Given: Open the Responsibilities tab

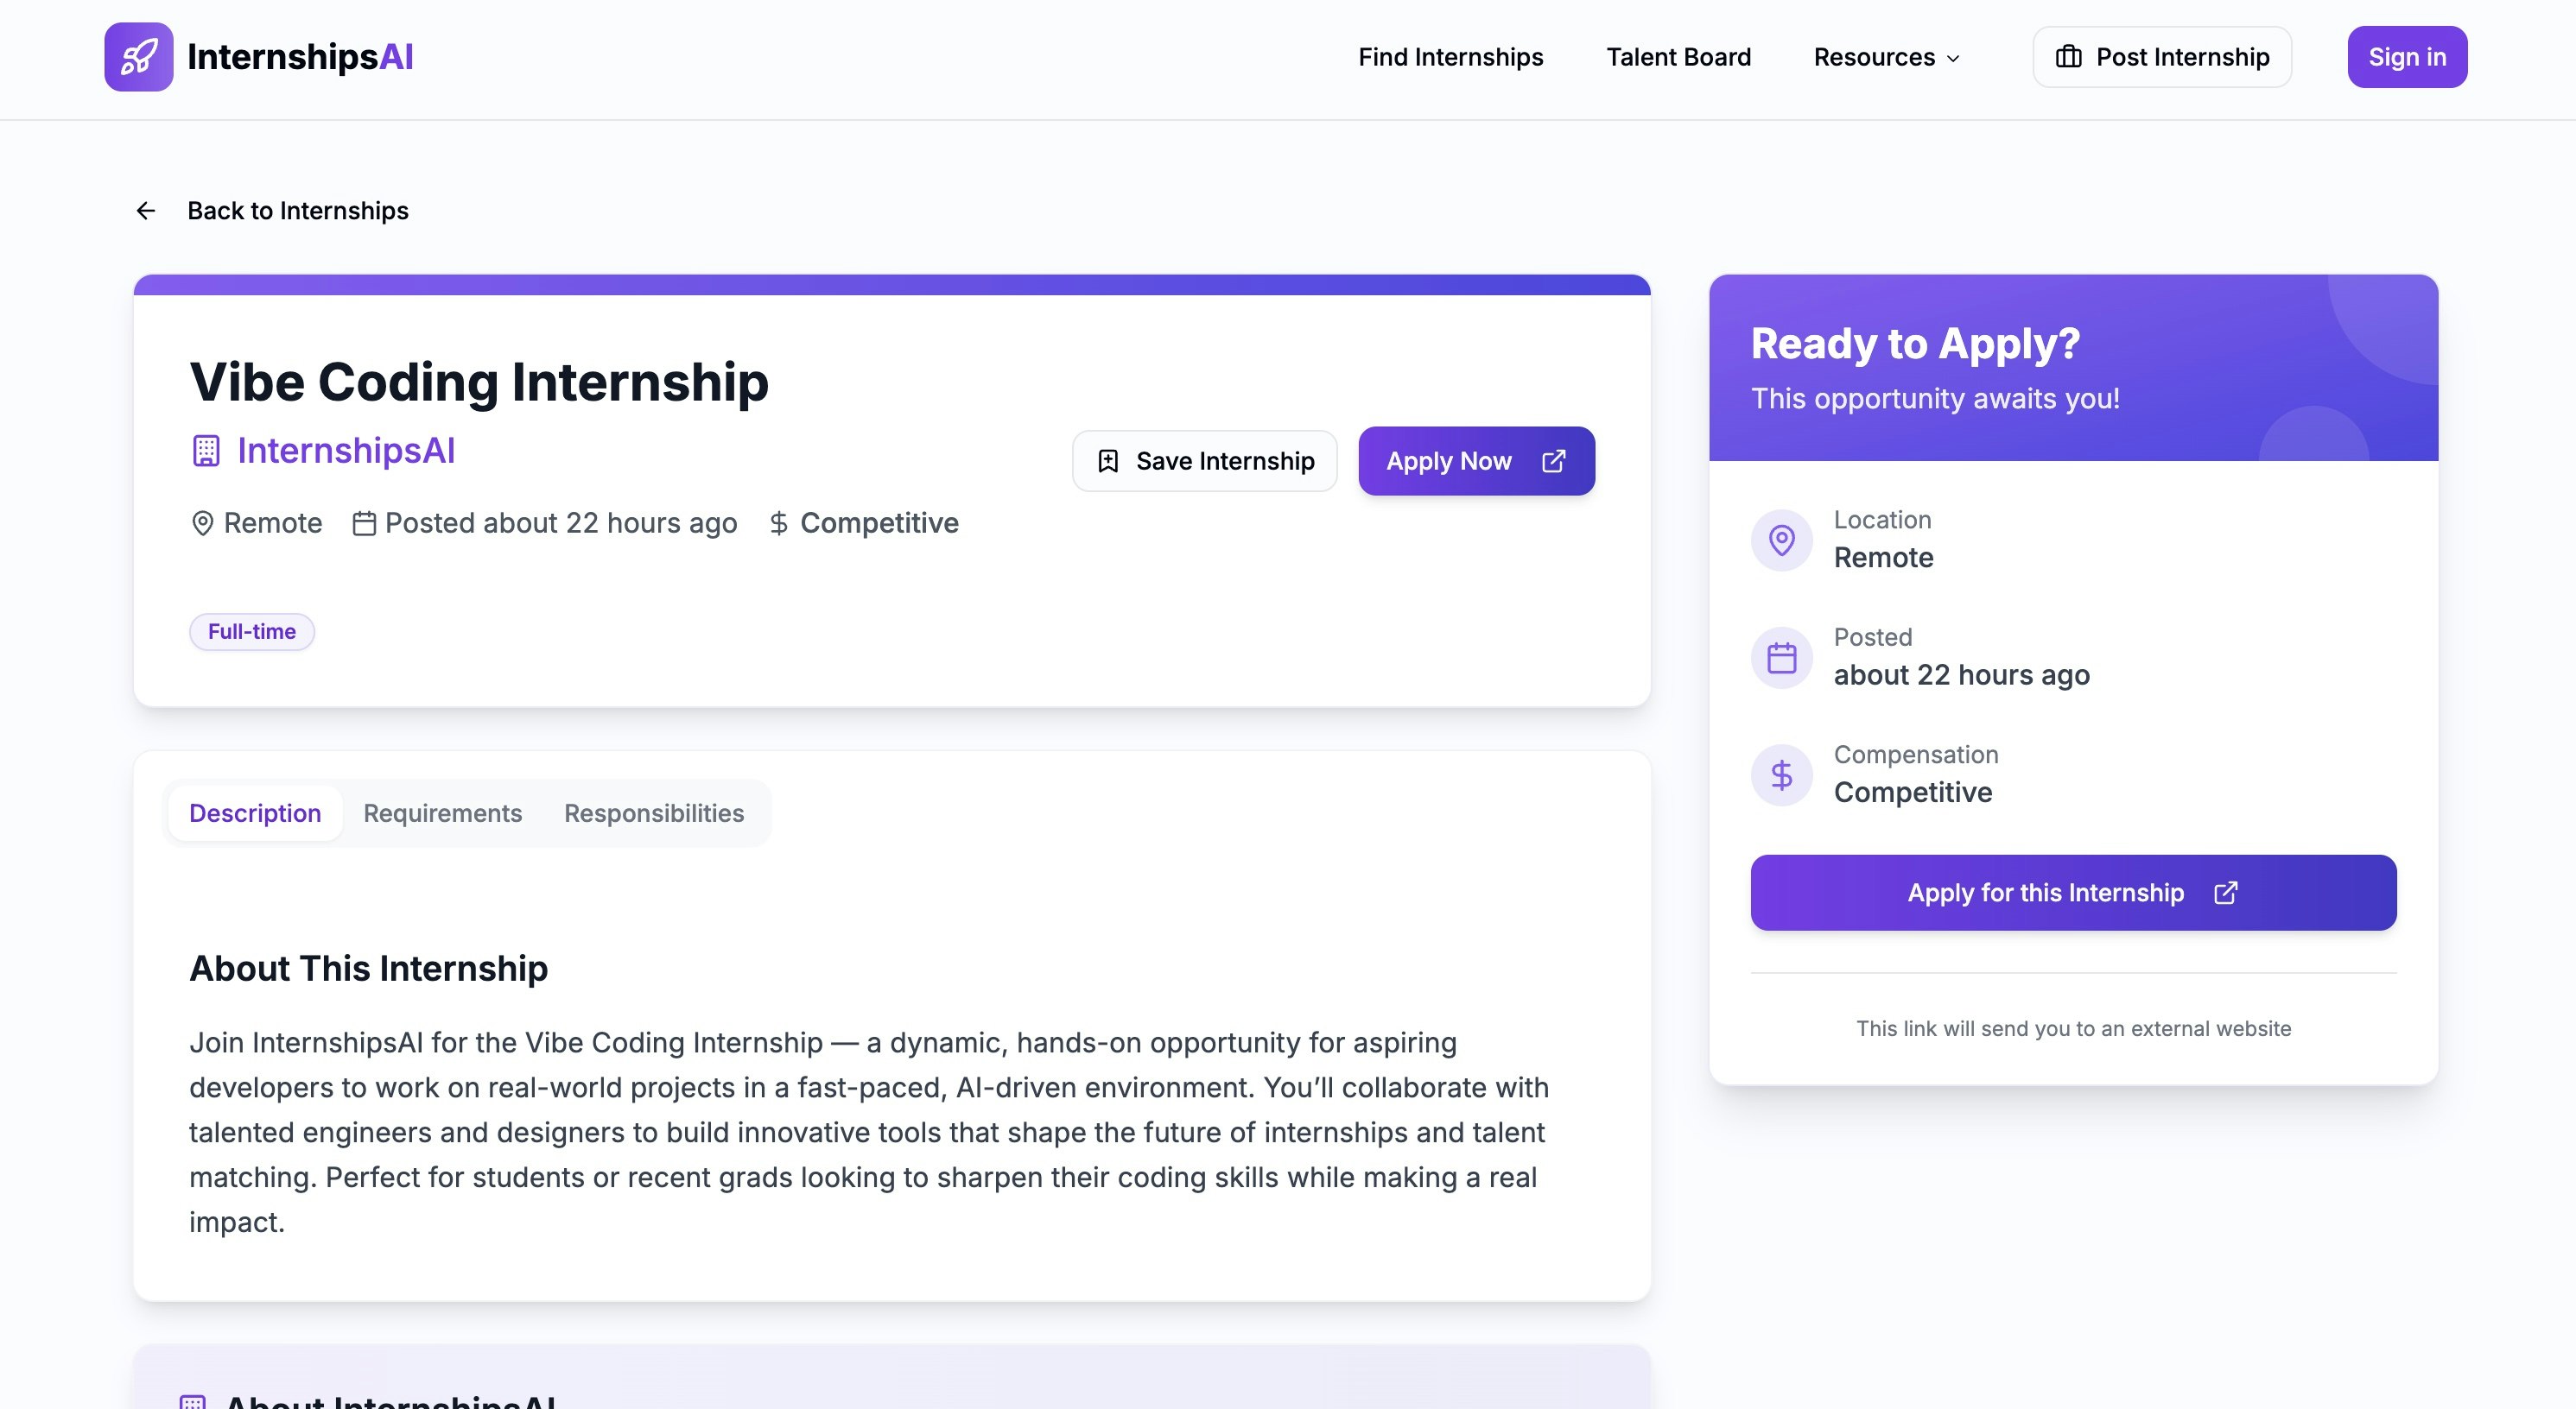Looking at the screenshot, I should coord(654,813).
